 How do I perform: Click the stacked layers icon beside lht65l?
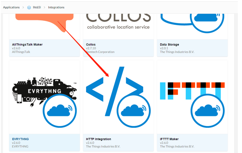pos(29,7)
